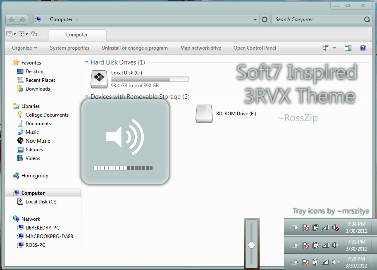Open the Action Center flag tray icon
The width and height of the screenshot is (377, 270).
click(x=305, y=227)
